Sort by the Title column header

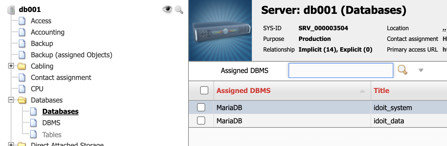click(x=381, y=91)
